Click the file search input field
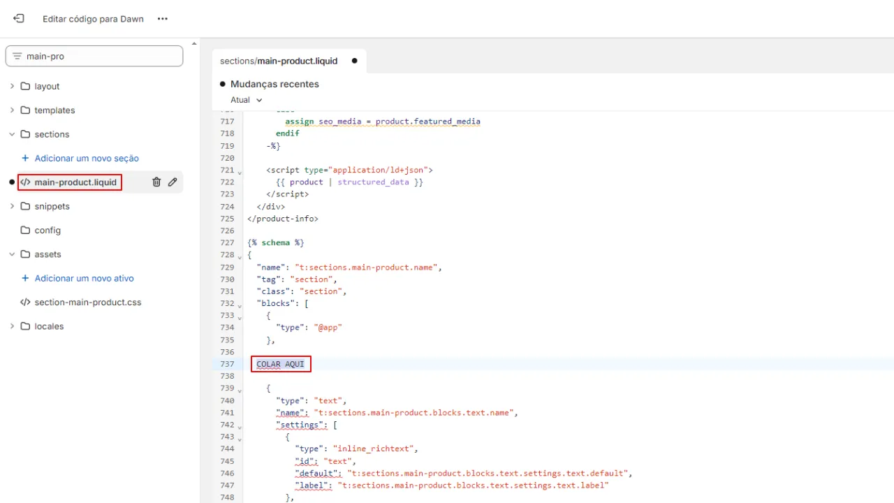894x503 pixels. (94, 57)
